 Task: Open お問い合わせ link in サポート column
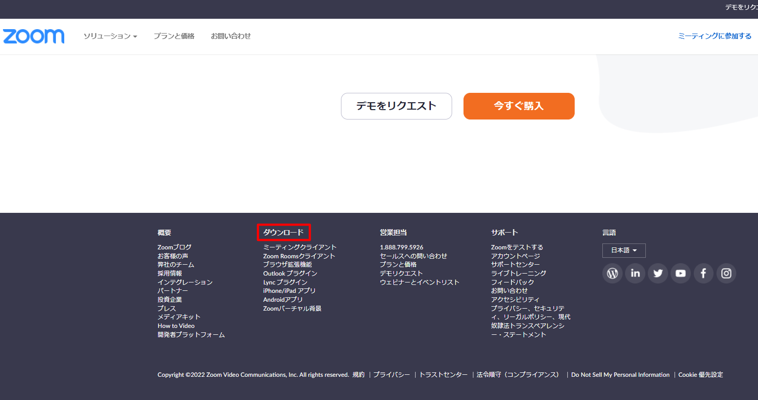click(x=509, y=291)
